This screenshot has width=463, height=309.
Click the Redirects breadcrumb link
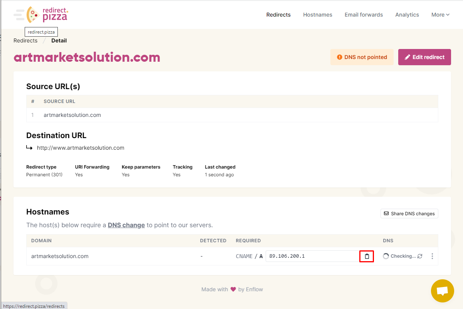coord(25,41)
